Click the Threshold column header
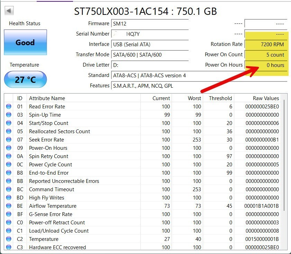This screenshot has height=254, width=291. coord(219,98)
